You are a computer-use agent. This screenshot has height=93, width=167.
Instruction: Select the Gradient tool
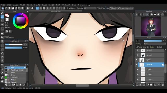(2, 41)
